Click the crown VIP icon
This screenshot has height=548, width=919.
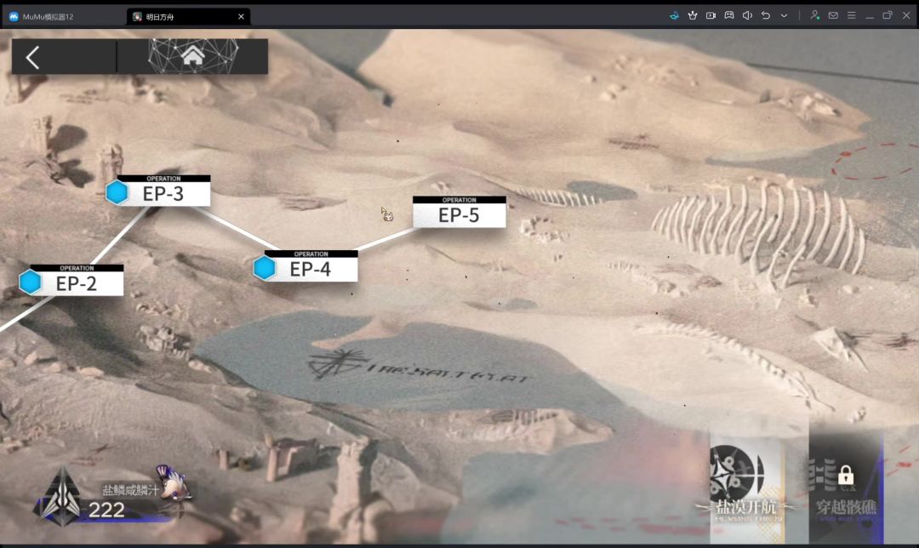(693, 16)
